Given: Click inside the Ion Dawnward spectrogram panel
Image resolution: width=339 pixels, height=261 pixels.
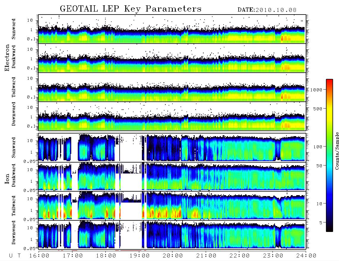Looking at the screenshot, I should 172,234.
